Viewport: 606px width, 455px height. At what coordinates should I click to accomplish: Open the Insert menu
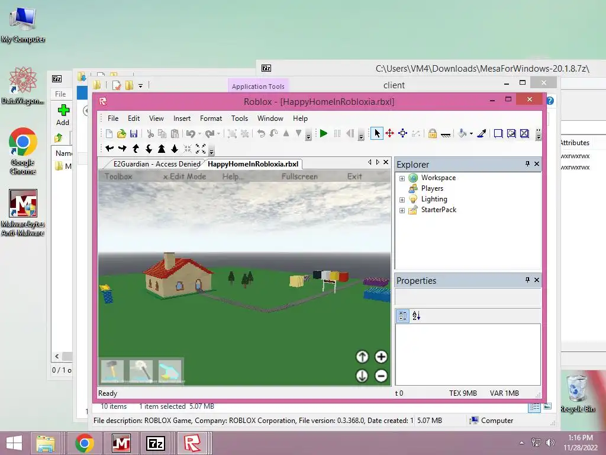tap(182, 118)
